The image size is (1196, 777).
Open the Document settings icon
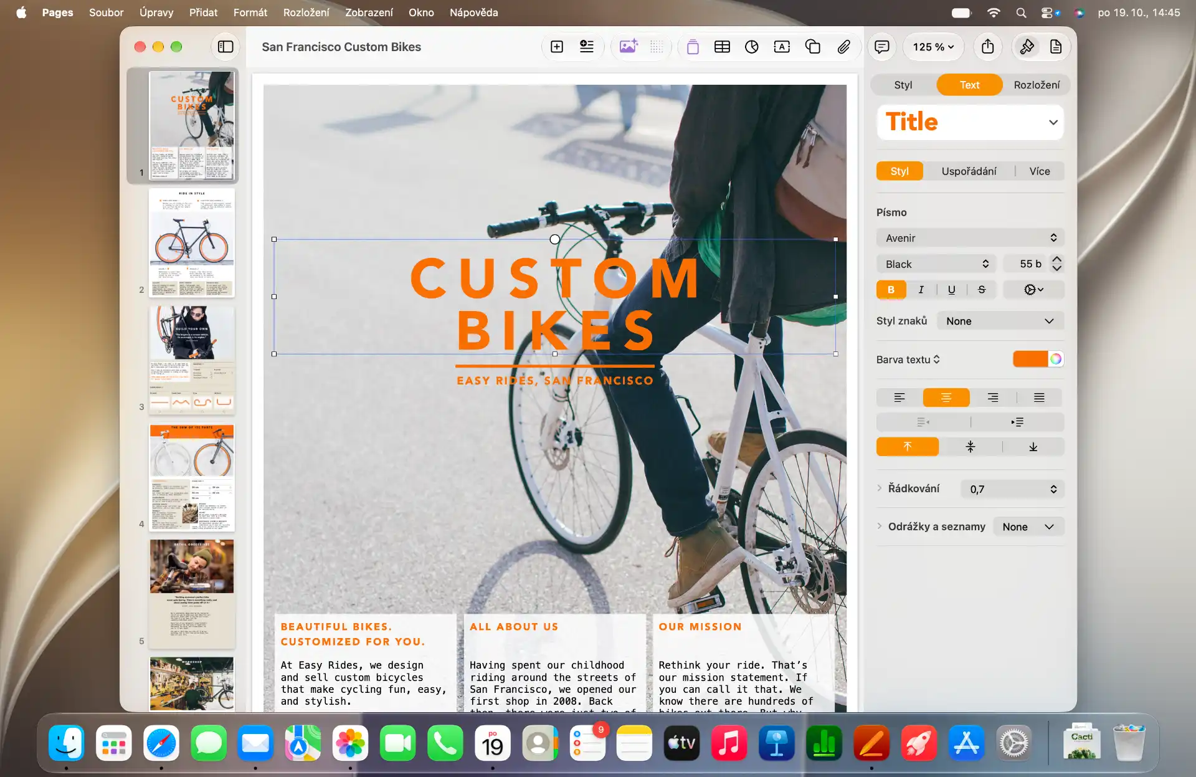tap(1056, 47)
